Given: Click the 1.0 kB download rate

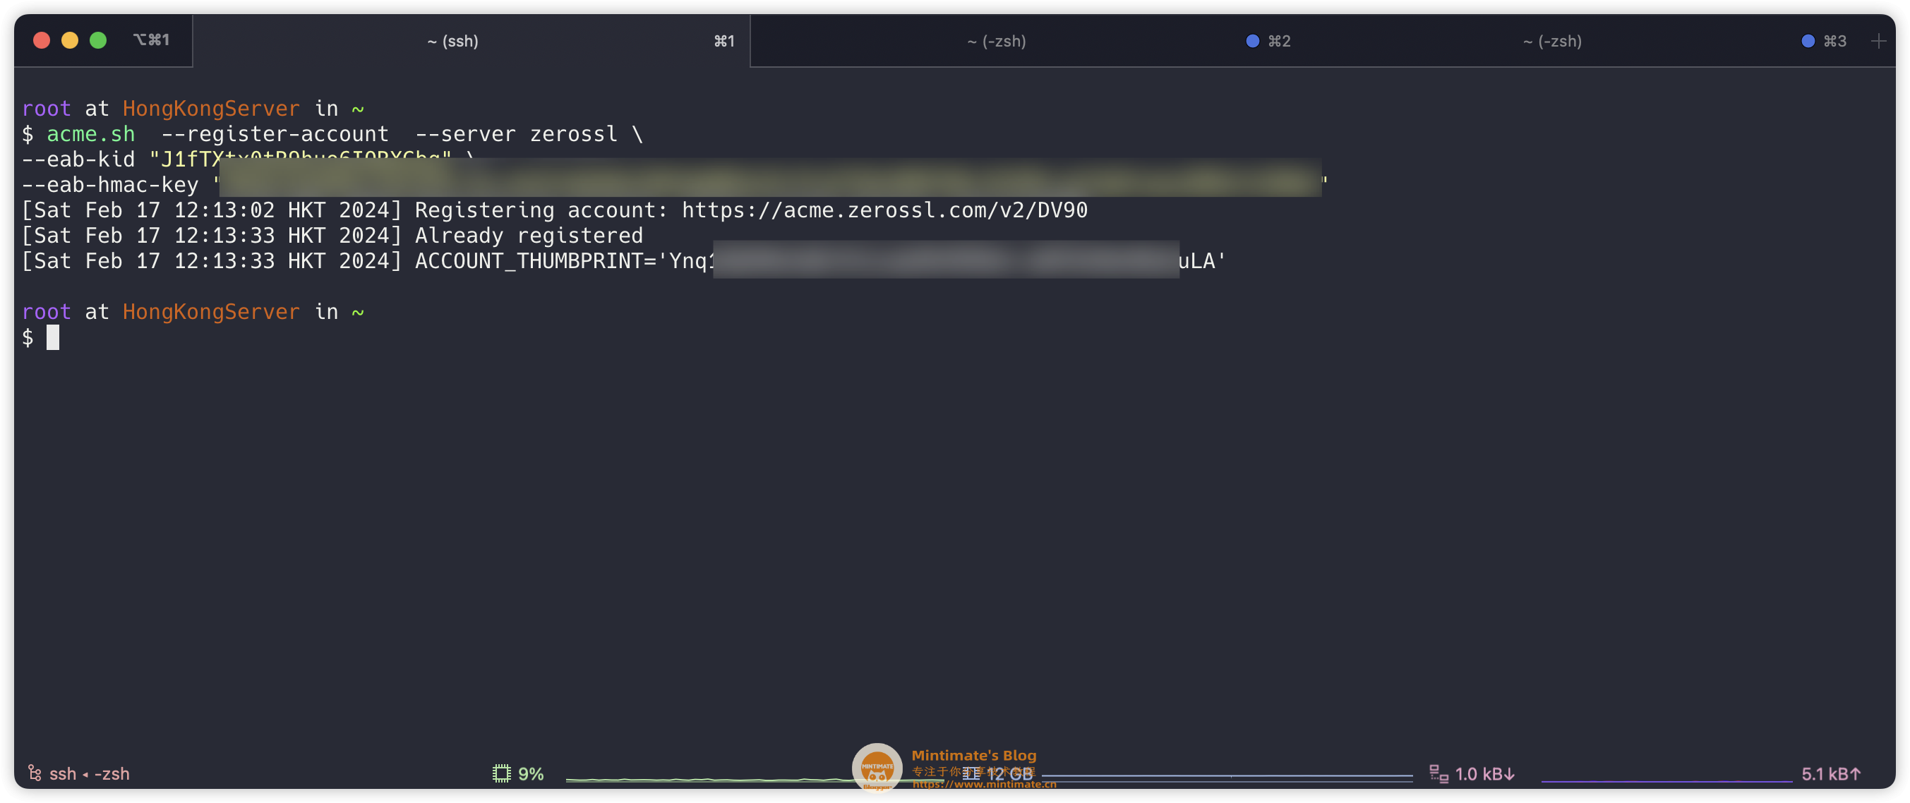Looking at the screenshot, I should (x=1484, y=773).
